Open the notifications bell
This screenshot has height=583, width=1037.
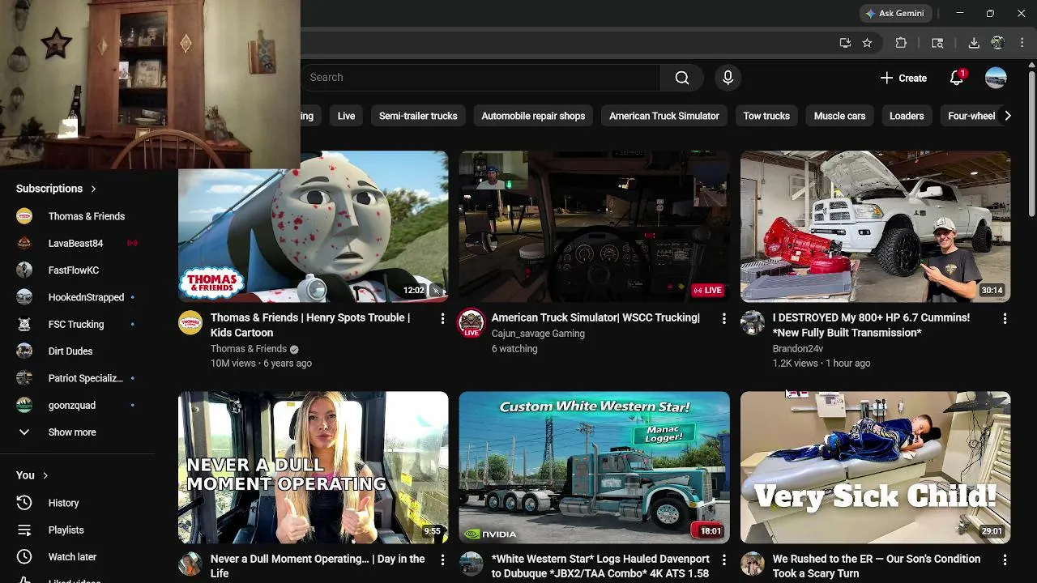pyautogui.click(x=957, y=78)
